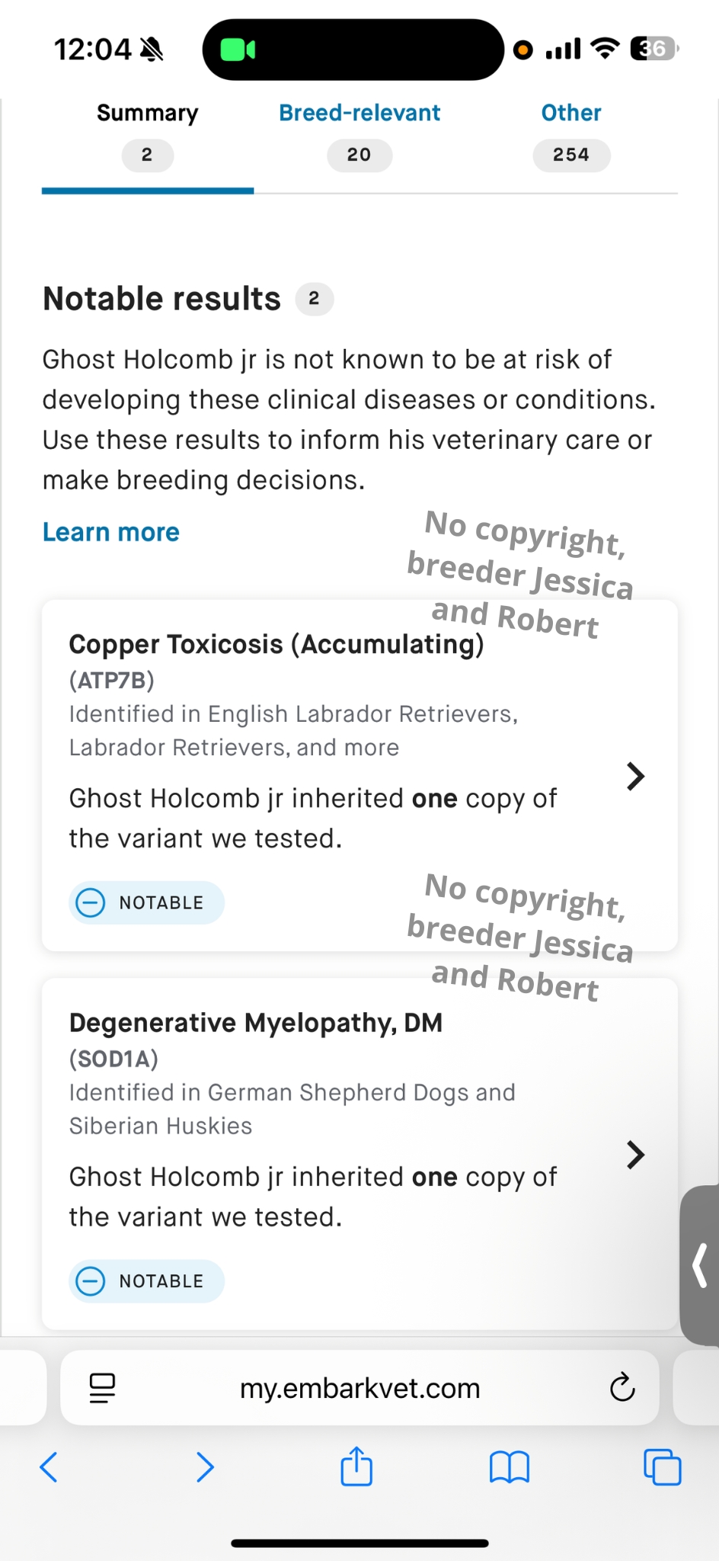Go back with Safari back arrow

click(x=49, y=1466)
